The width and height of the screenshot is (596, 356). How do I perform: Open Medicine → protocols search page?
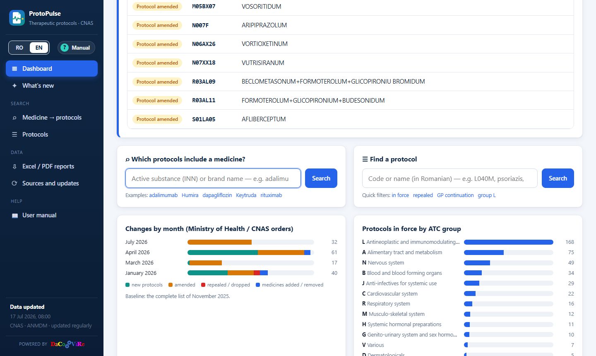point(52,118)
